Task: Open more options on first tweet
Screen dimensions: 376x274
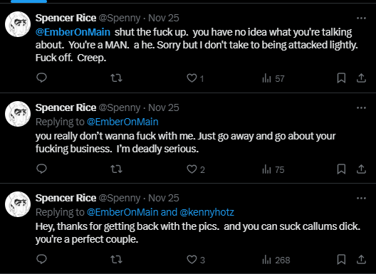Action: coord(361,18)
